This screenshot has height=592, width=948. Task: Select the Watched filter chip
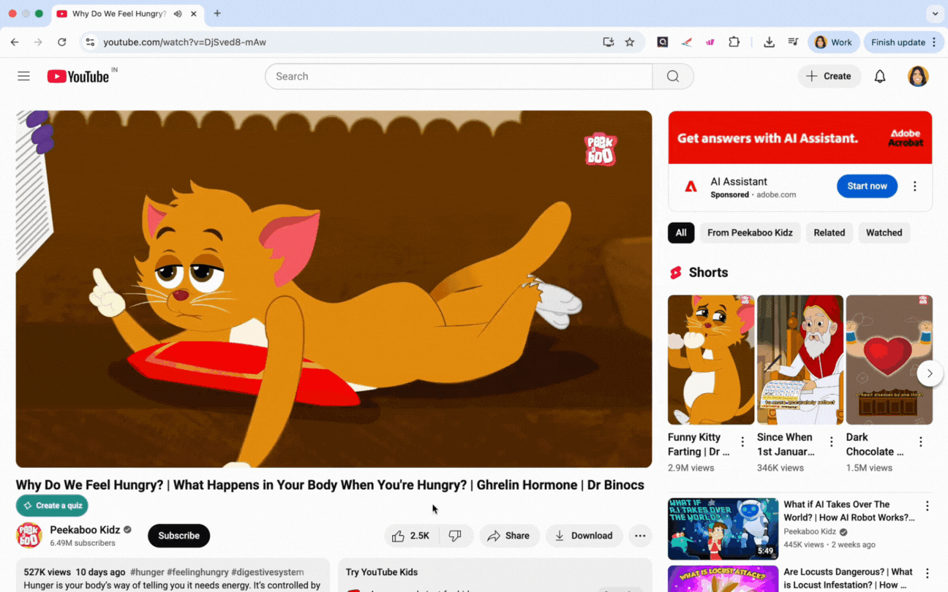[884, 232]
